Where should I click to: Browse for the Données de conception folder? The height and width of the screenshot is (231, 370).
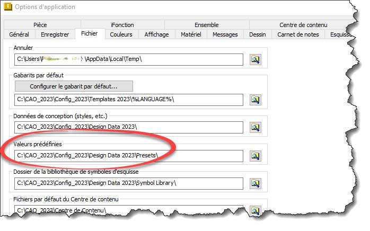[256, 127]
